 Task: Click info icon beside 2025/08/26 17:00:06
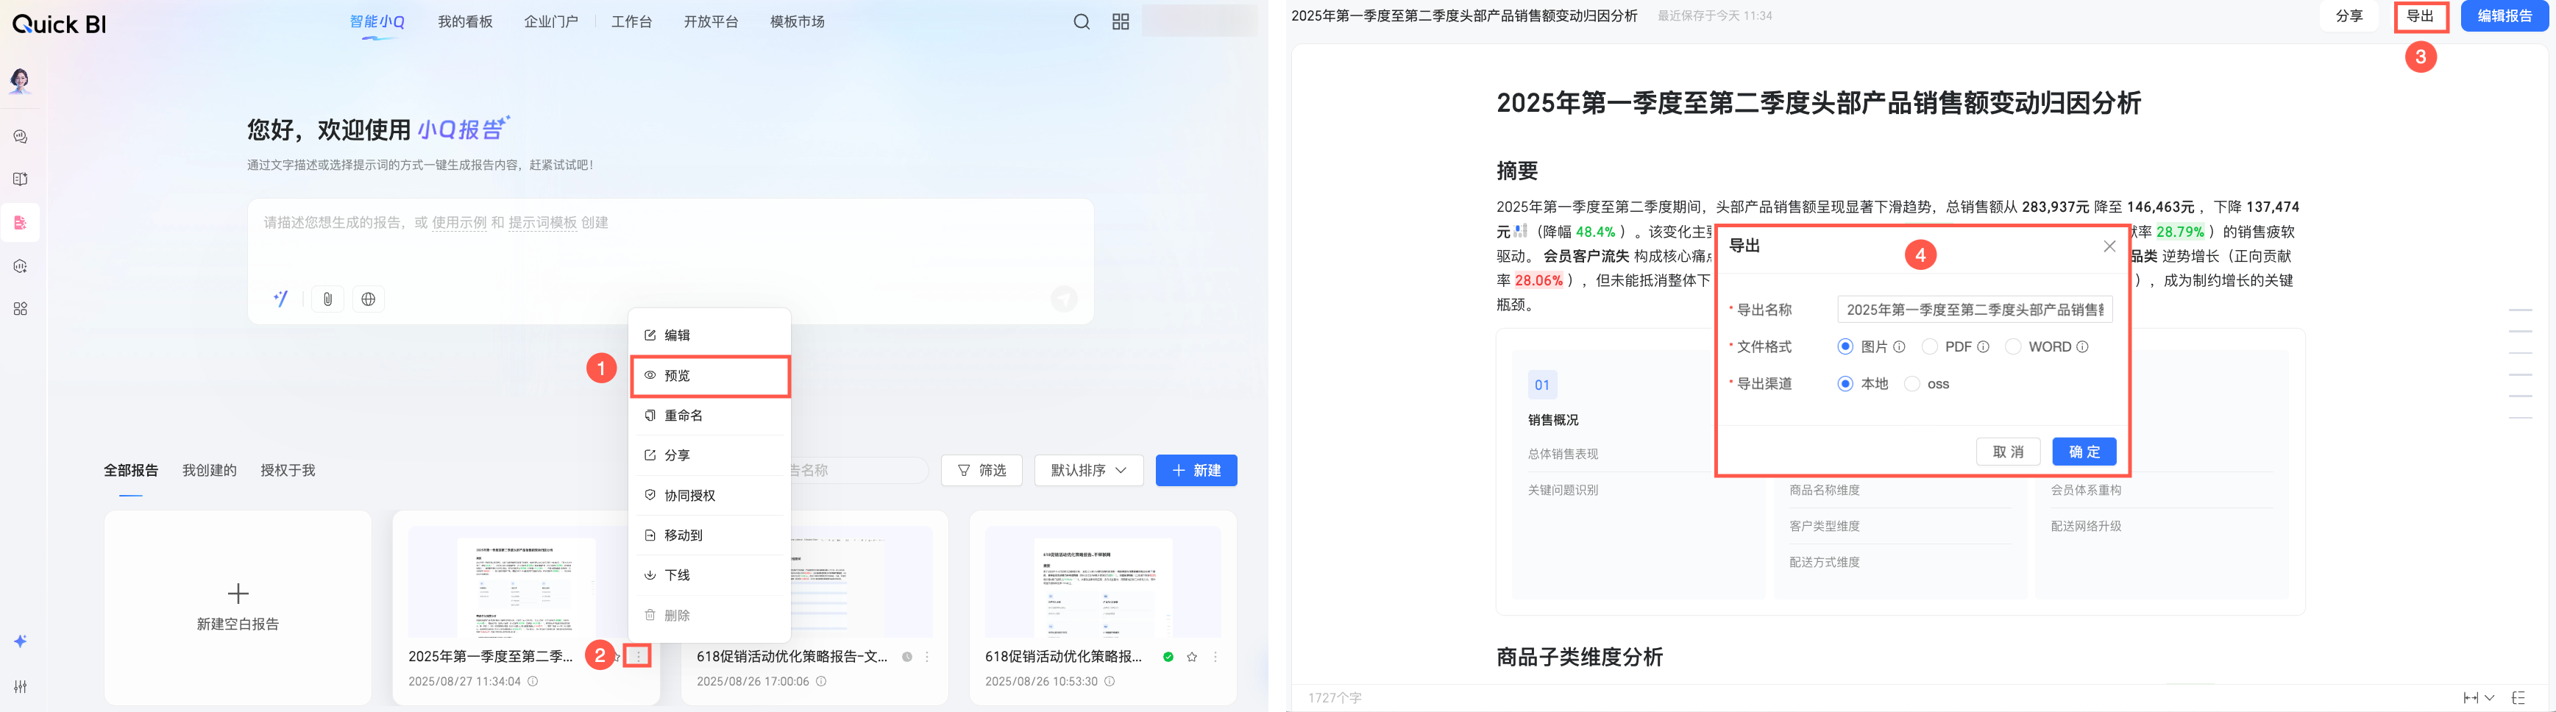point(820,681)
